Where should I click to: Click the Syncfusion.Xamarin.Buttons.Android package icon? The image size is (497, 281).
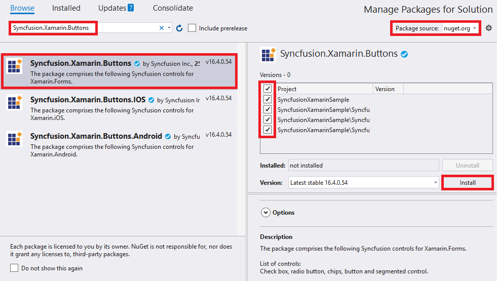(14, 138)
